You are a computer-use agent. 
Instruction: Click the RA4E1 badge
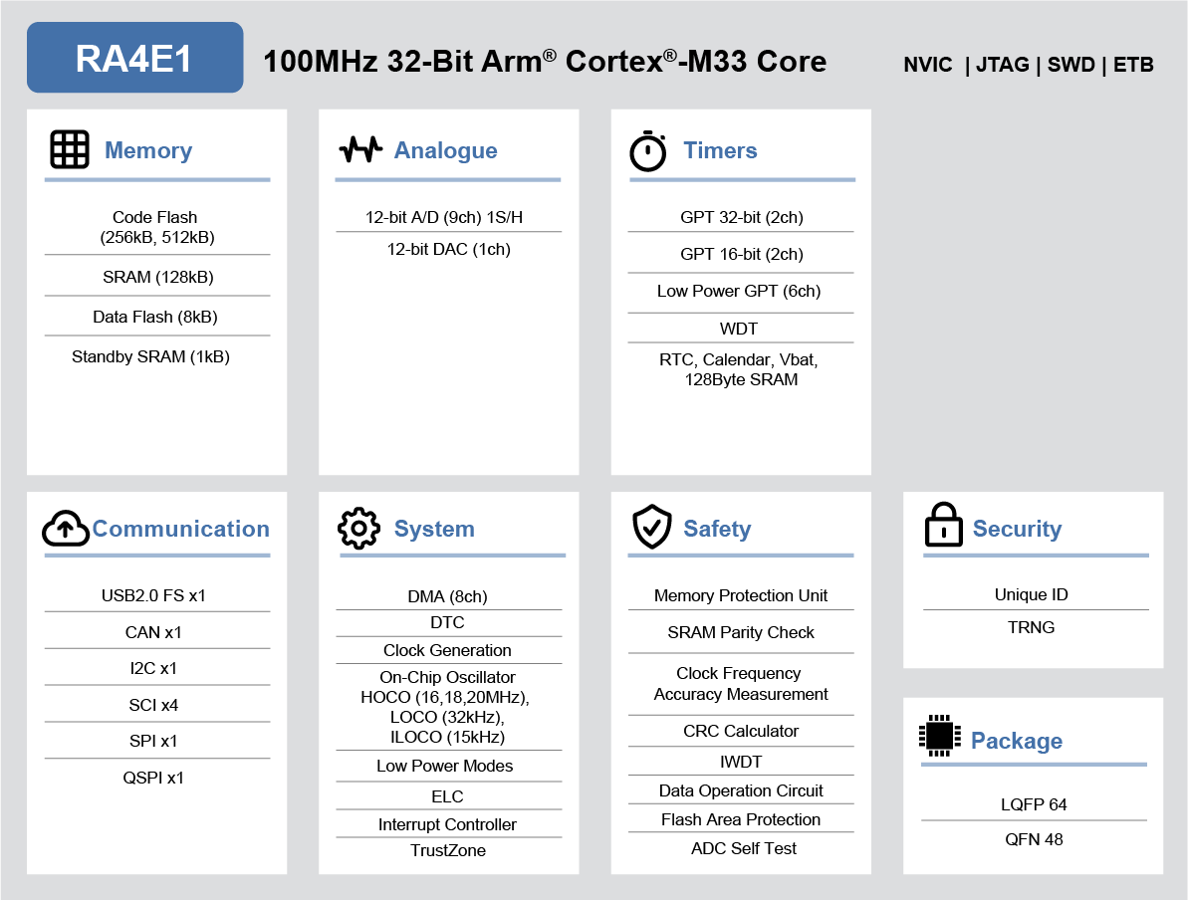(x=134, y=58)
